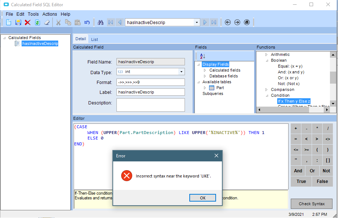This screenshot has height=218, width=338.
Task: Expand the Part table node
Action: (205, 88)
